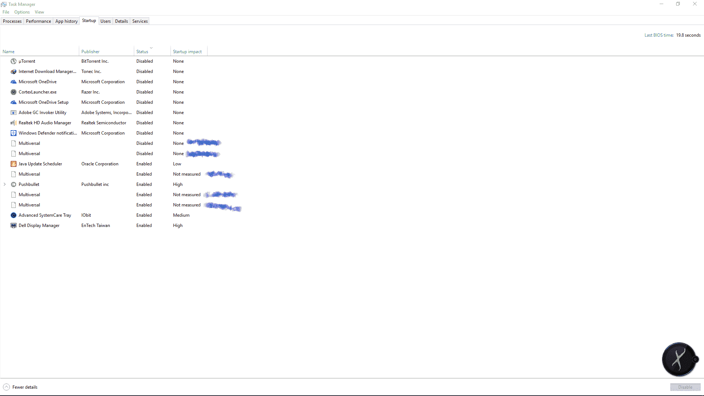Select the µTorrent row name
The image size is (704, 396).
click(27, 61)
